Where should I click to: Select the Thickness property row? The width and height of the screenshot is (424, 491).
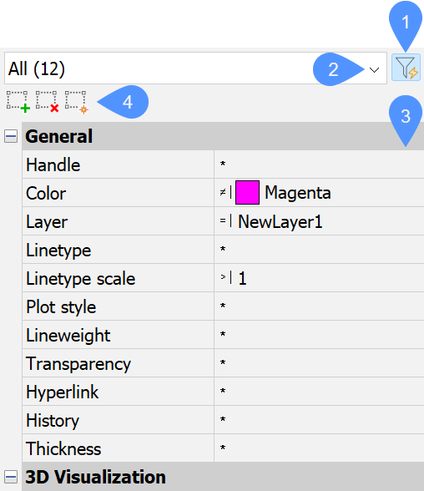223,448
